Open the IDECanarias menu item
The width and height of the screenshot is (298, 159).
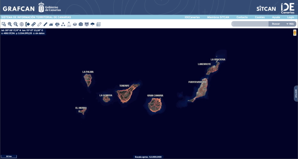(192, 17)
